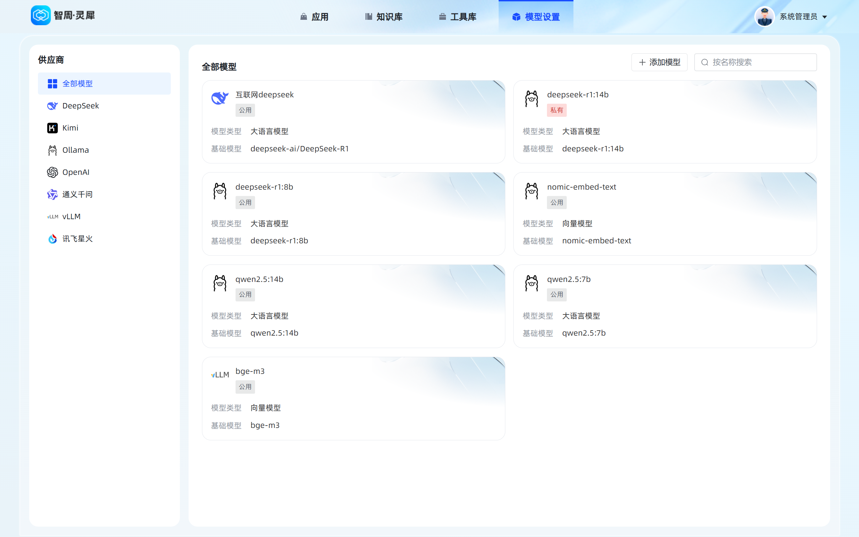Open the bge-m3 model title

250,372
